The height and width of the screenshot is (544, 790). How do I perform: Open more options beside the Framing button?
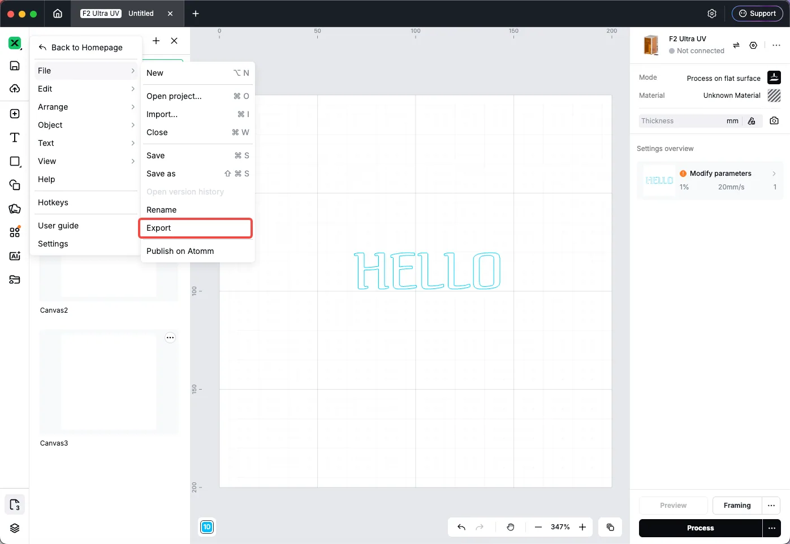click(771, 506)
